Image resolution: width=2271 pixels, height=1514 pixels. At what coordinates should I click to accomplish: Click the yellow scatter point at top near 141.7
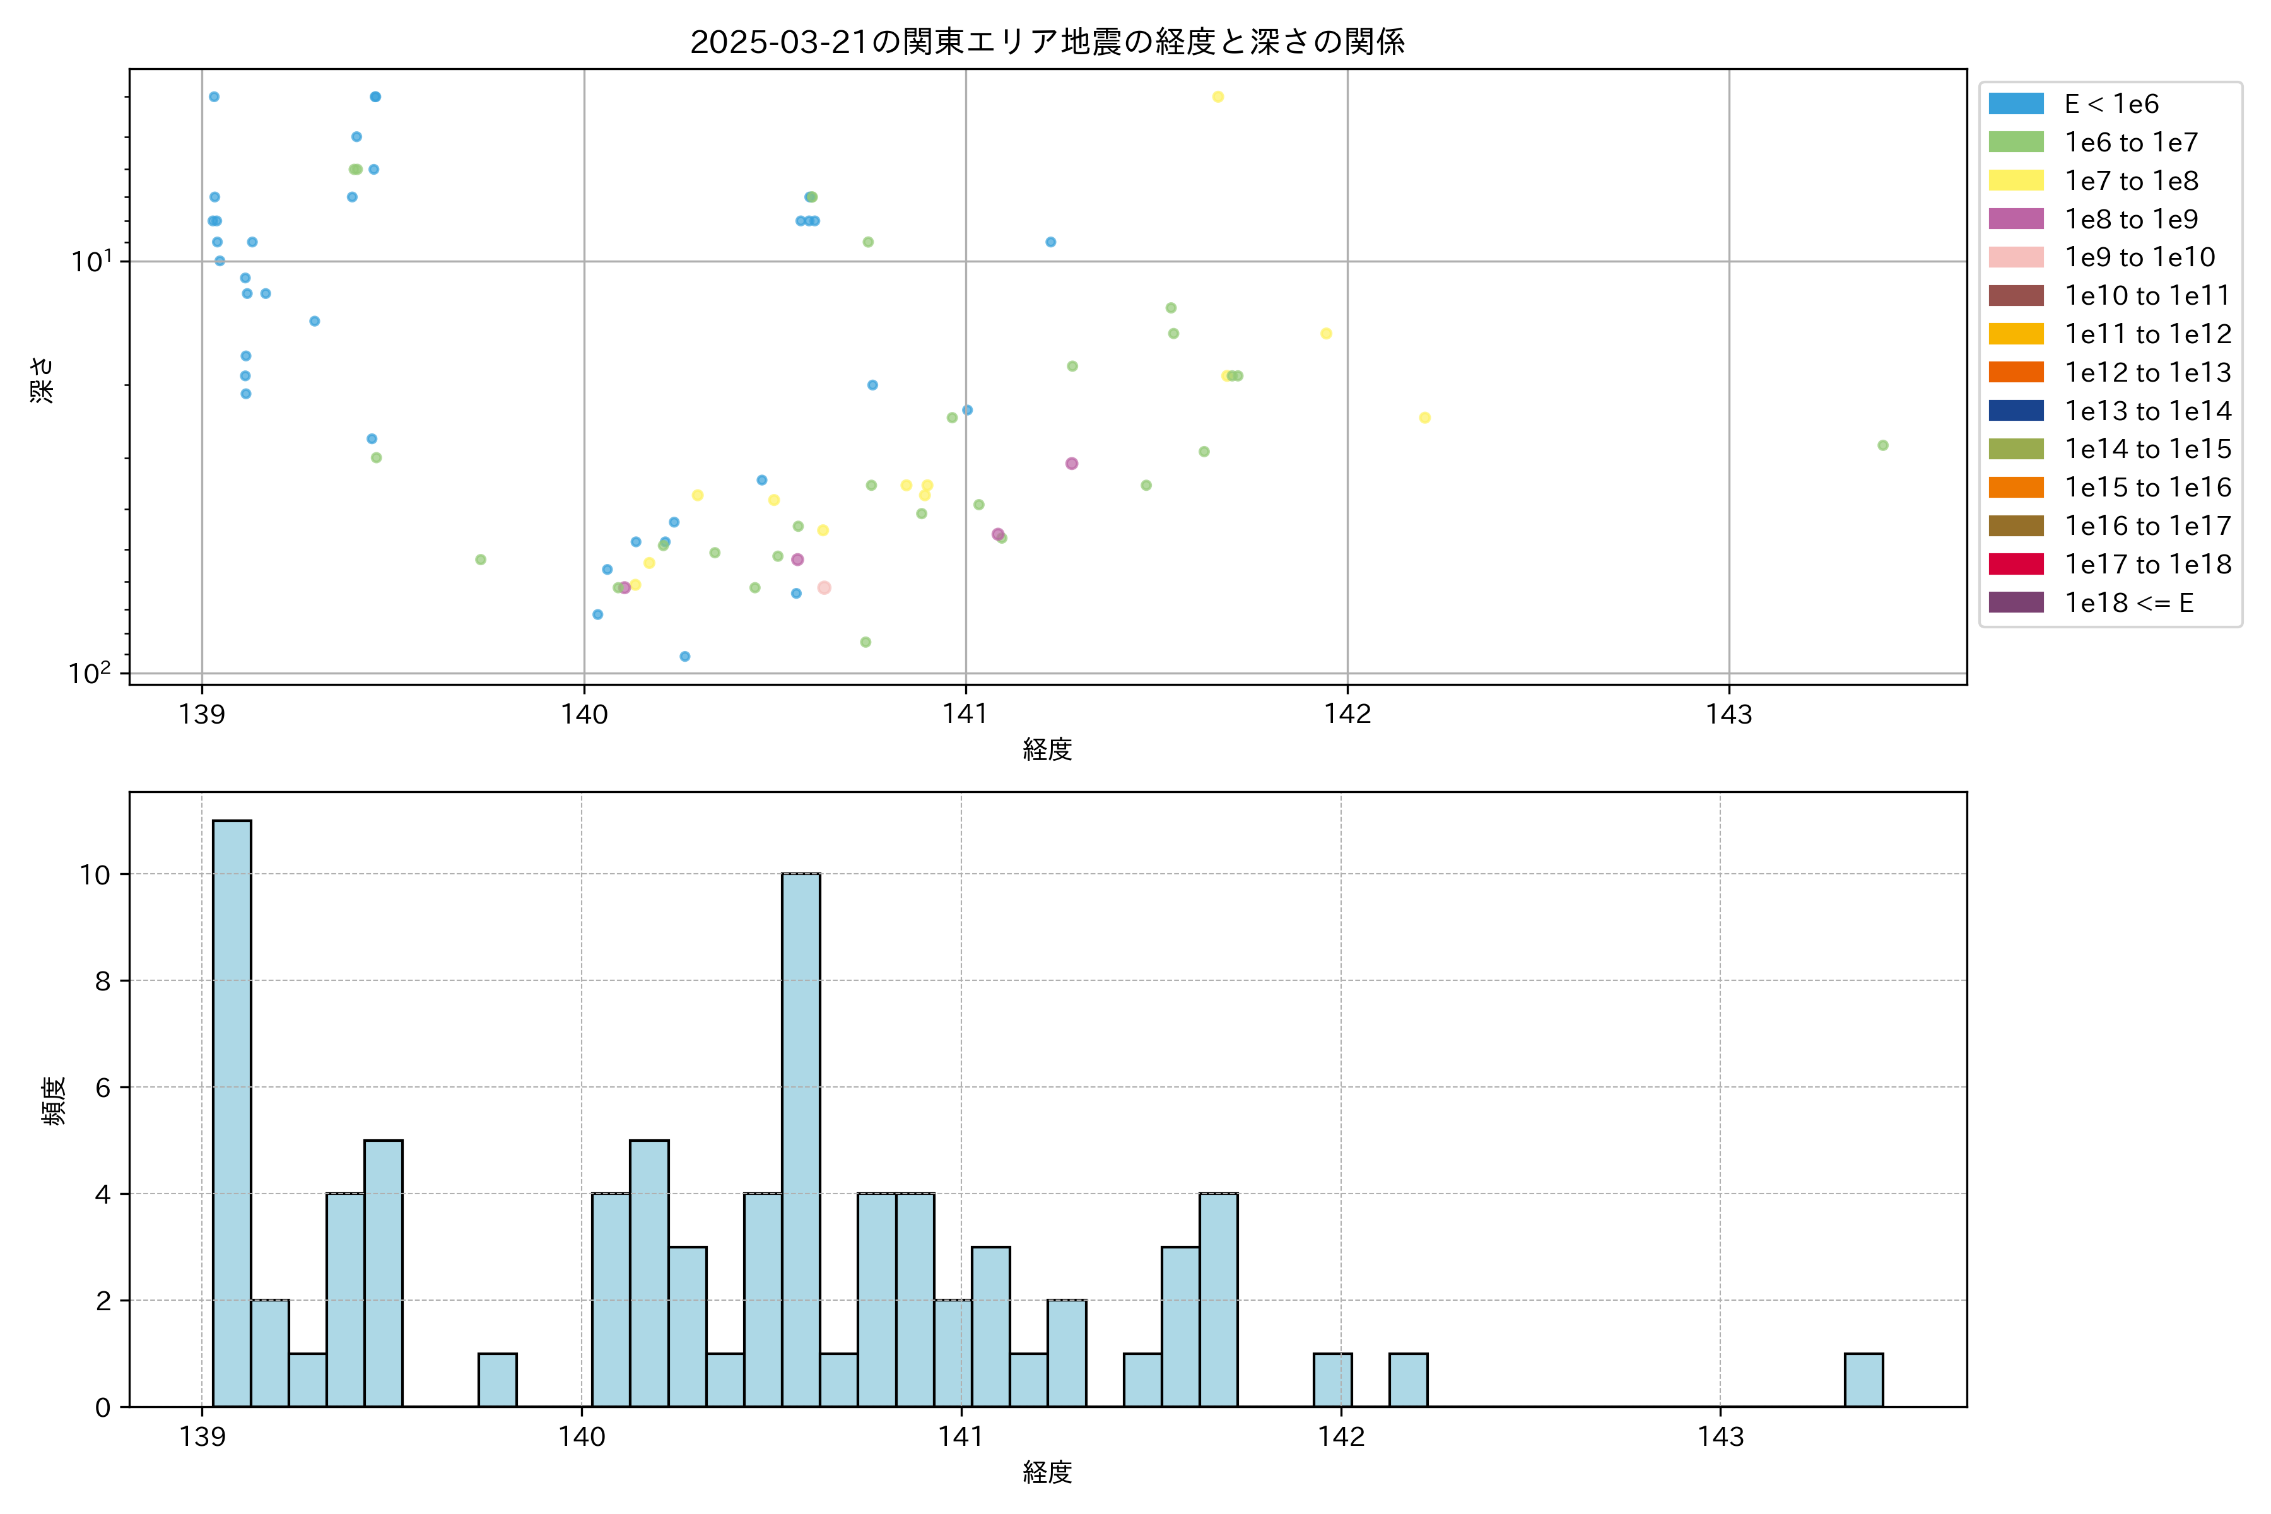pyautogui.click(x=1218, y=97)
